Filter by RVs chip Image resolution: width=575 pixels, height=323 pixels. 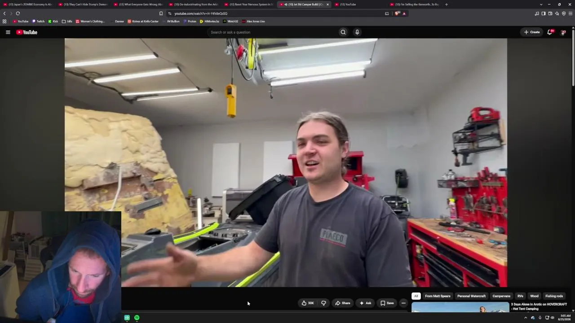point(520,296)
